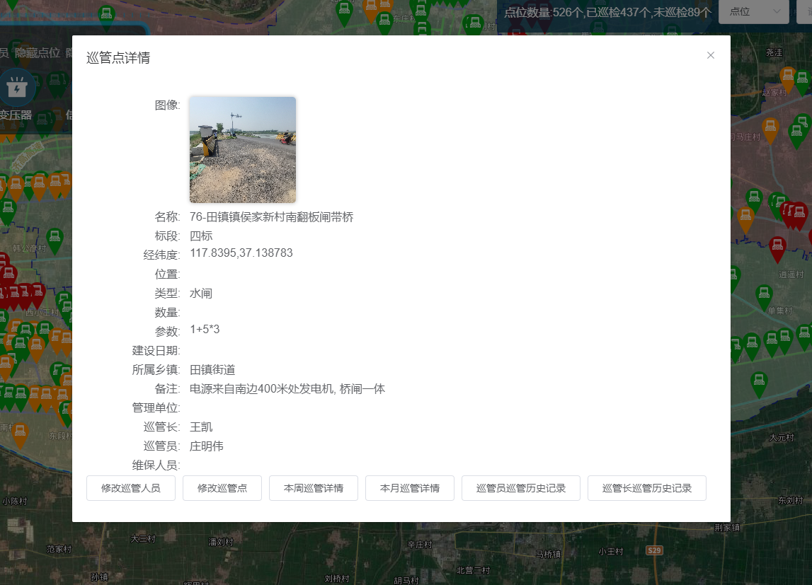The image size is (812, 585).
Task: Toggle the 隐藏点位 option
Action: point(38,53)
